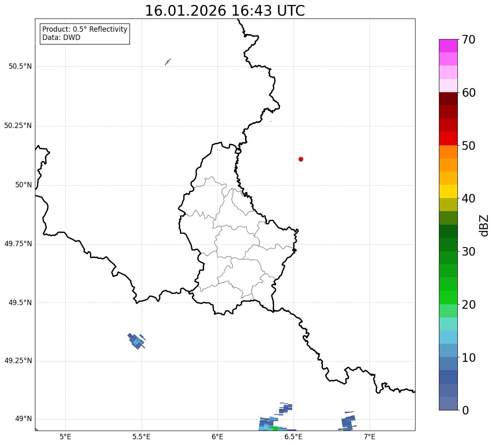Click the 5°E longitude label

tap(65, 436)
